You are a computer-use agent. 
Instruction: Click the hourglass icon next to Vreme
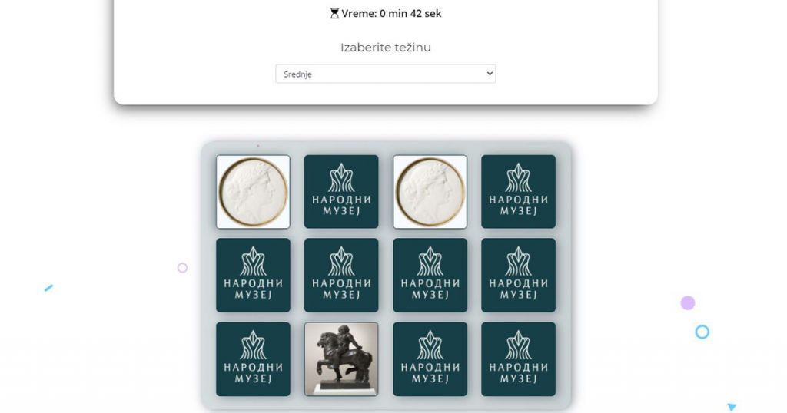334,14
